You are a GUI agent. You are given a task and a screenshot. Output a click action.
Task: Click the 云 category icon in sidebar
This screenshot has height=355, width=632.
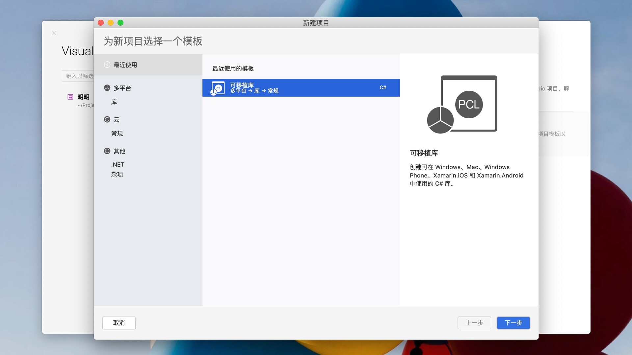[107, 119]
